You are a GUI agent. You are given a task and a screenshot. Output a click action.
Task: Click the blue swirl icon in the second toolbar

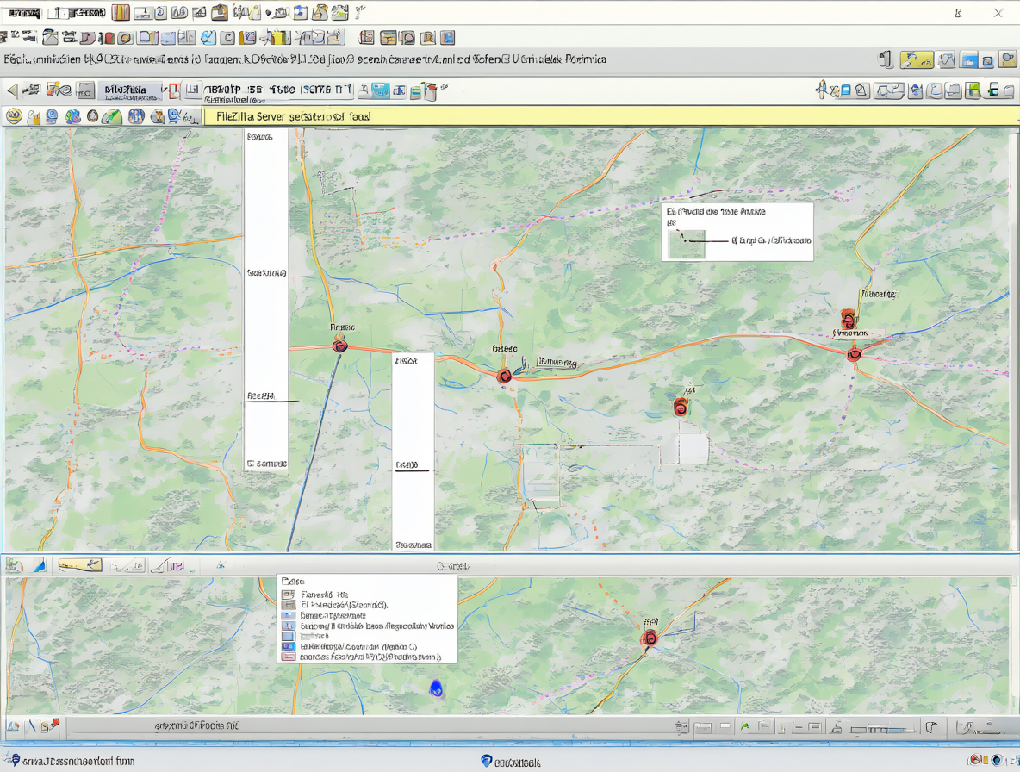tap(208, 38)
